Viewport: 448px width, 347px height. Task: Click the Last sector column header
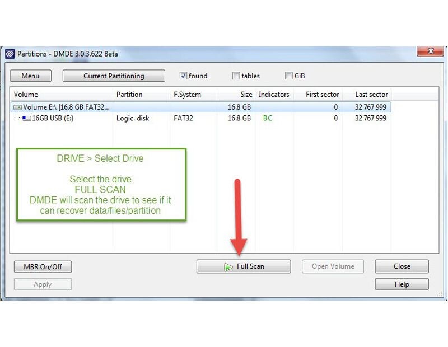(x=367, y=94)
